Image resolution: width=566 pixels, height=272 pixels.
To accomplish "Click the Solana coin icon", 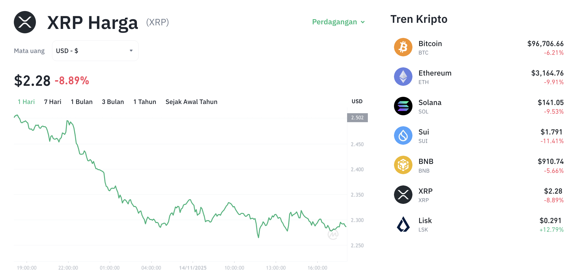I will [x=403, y=106].
